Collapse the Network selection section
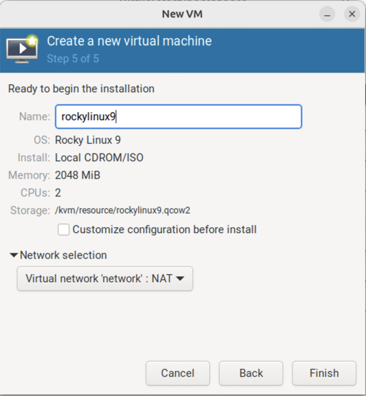This screenshot has width=366, height=396. (14, 255)
